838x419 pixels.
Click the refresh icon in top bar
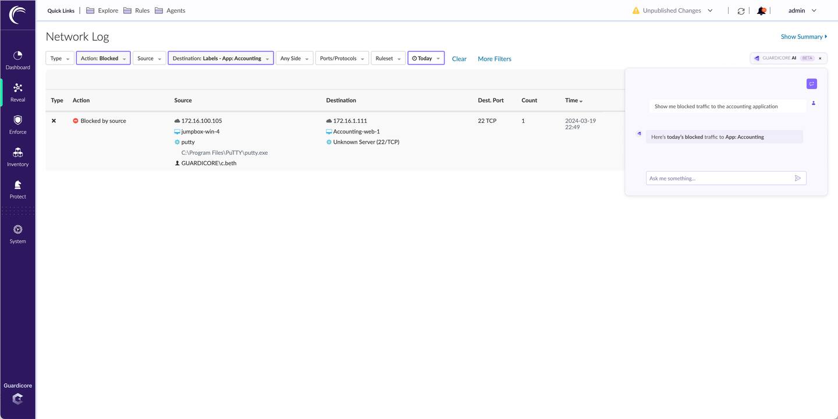pyautogui.click(x=741, y=11)
